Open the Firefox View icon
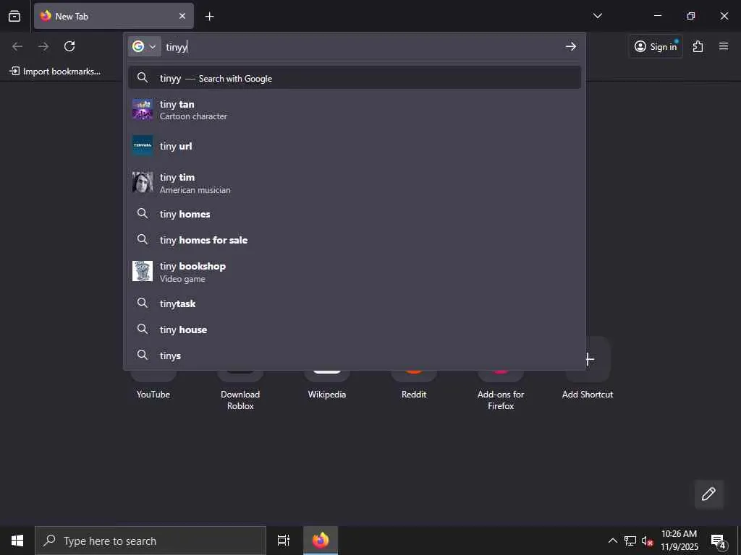This screenshot has height=555, width=741. tap(14, 16)
